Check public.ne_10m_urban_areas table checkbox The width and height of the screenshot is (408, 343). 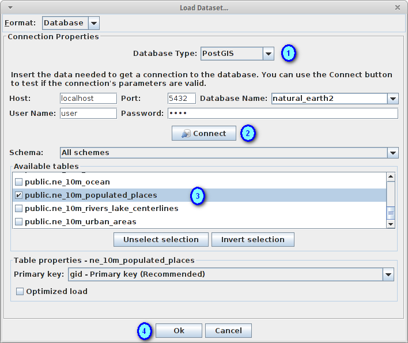pyautogui.click(x=19, y=221)
